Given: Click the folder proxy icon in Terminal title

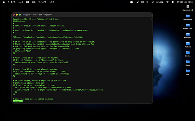Looking at the screenshot, I should [24, 15].
